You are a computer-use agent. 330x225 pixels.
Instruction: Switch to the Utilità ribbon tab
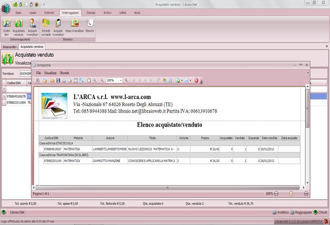pos(122,13)
